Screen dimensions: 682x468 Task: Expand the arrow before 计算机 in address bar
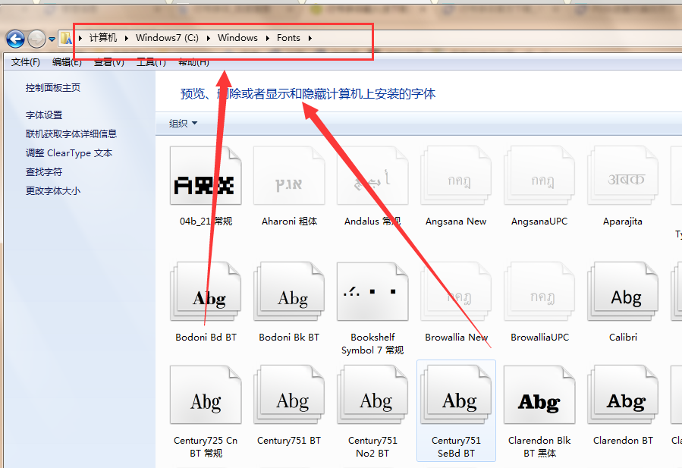coord(80,38)
